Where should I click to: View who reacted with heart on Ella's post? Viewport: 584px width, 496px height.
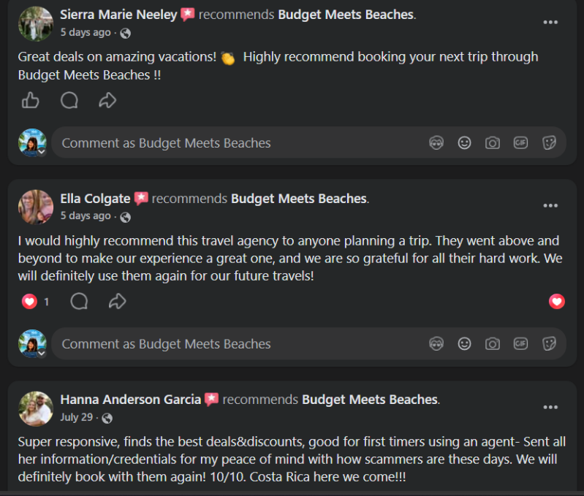tap(35, 302)
